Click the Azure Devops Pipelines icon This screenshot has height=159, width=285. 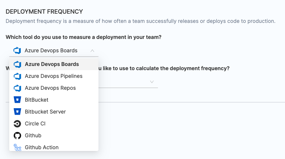(x=17, y=76)
